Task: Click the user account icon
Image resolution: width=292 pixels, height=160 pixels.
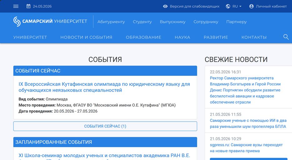Action: 251,6
